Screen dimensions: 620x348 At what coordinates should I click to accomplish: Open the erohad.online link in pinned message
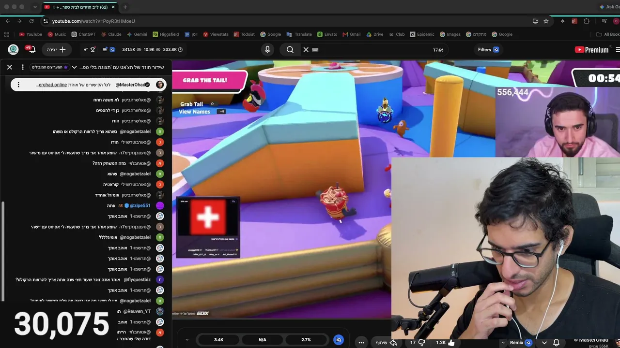(x=53, y=85)
